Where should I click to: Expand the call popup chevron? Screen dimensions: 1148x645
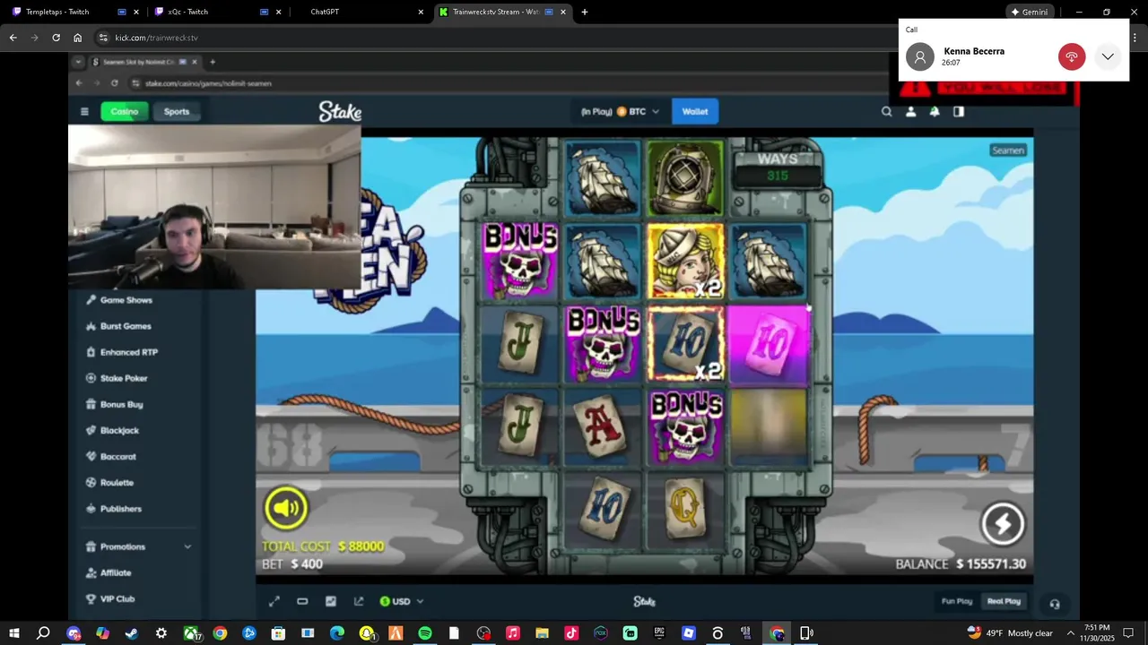pos(1109,57)
